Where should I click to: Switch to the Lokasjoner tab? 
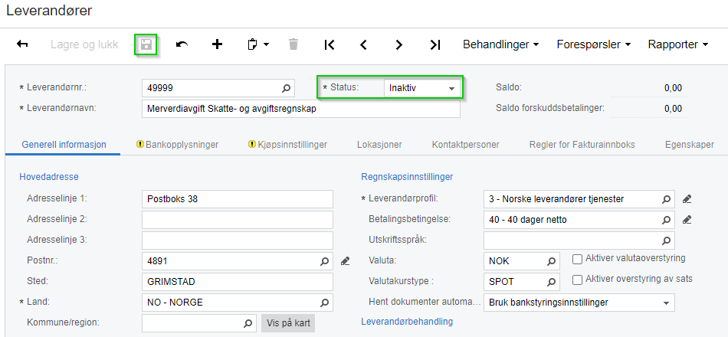379,144
